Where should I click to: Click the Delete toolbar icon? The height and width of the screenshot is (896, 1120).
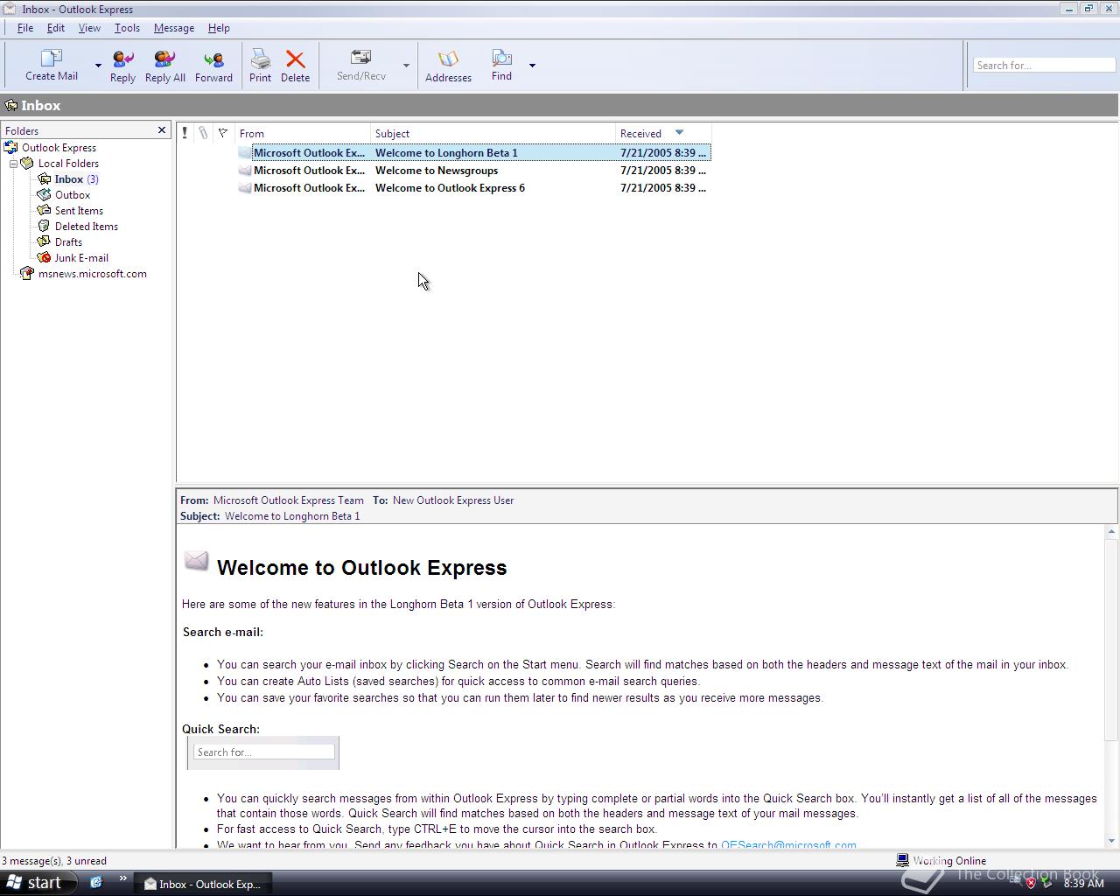(295, 59)
